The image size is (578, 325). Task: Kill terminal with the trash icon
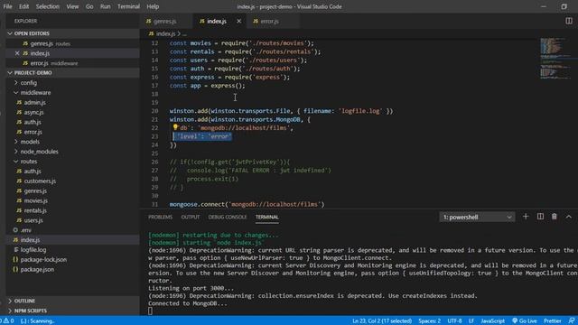click(554, 217)
